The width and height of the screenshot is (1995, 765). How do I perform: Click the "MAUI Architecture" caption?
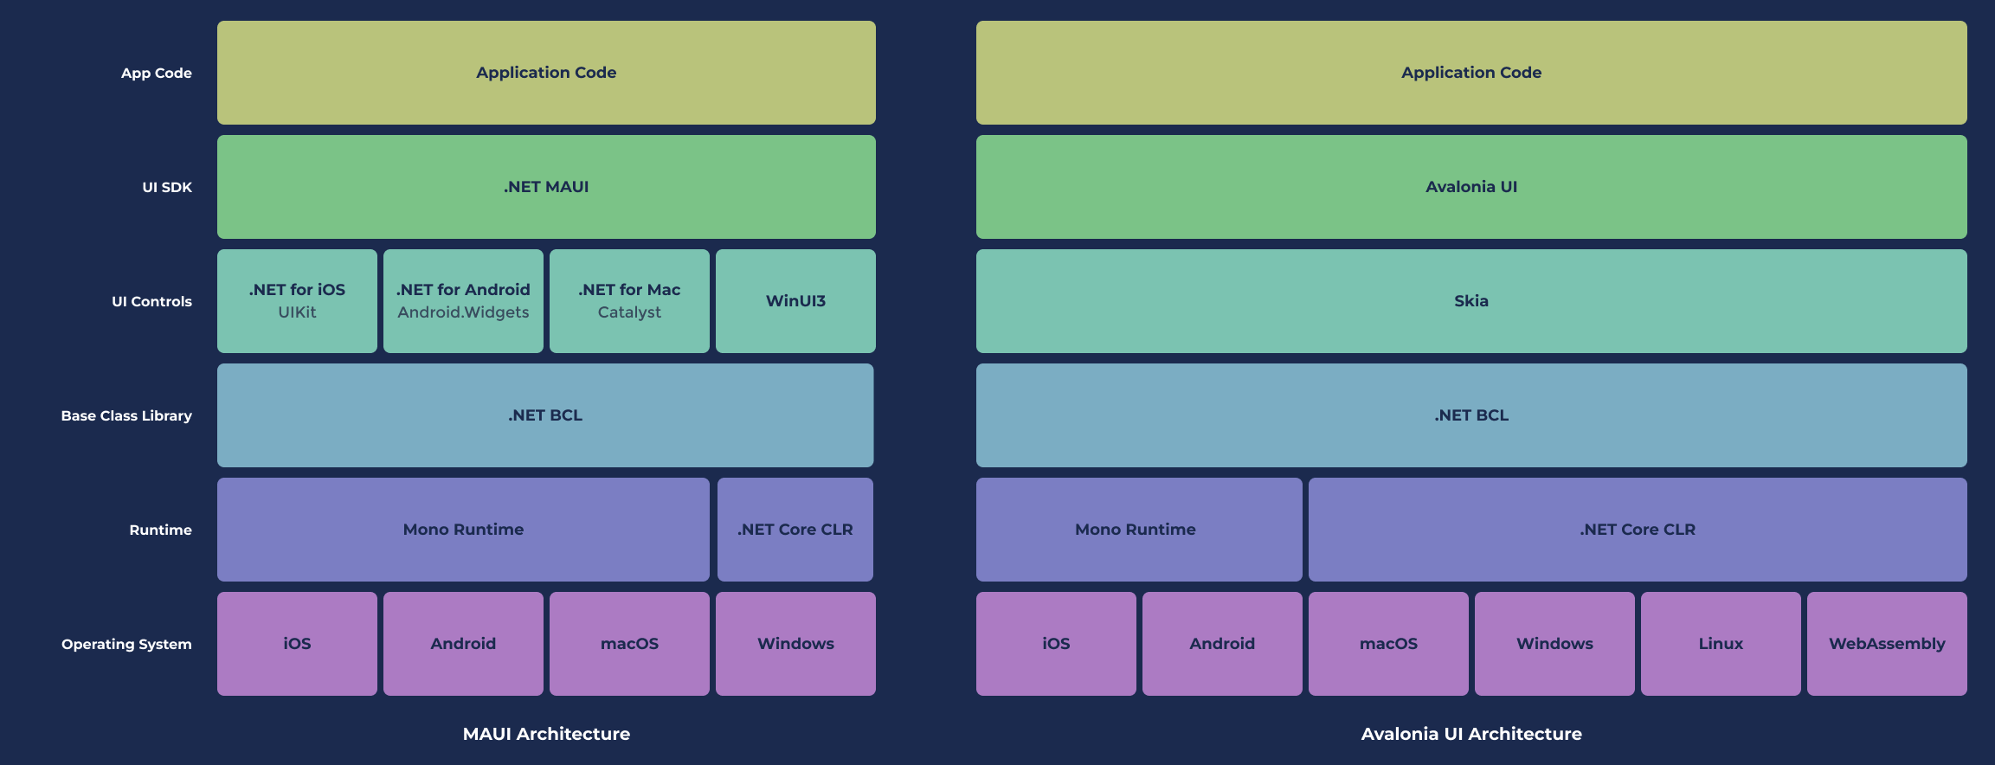(546, 734)
